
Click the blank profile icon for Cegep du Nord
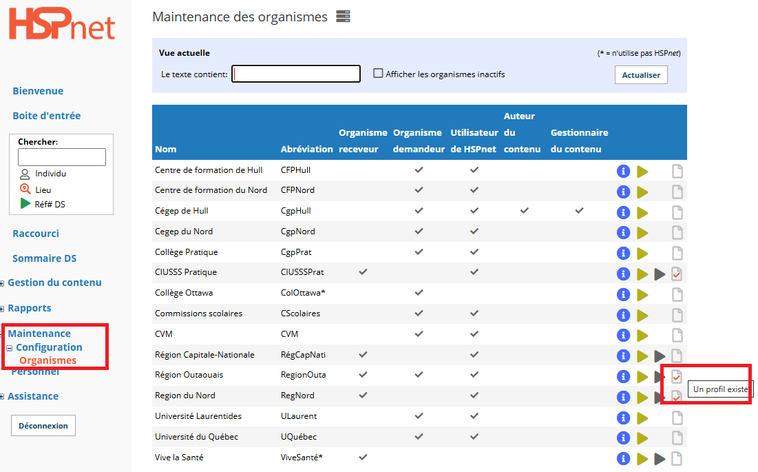(x=677, y=233)
